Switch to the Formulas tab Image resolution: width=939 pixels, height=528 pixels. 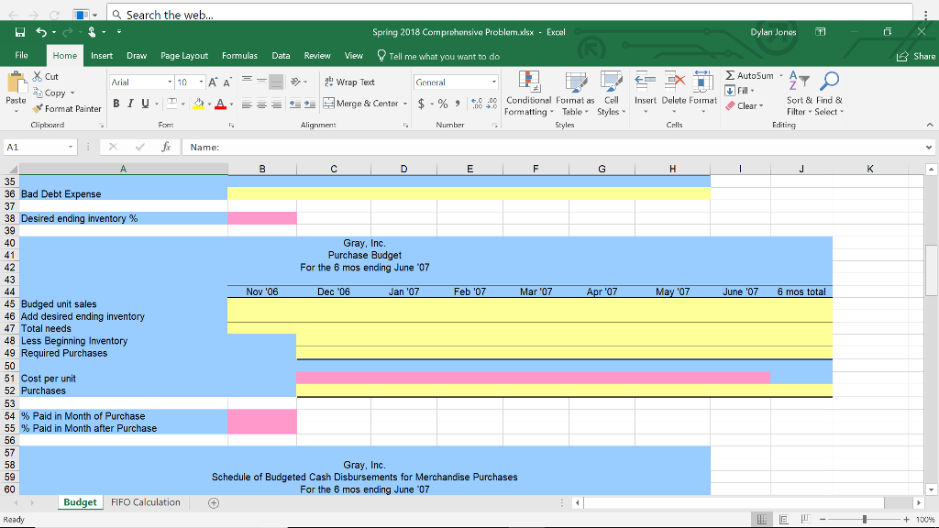(239, 56)
